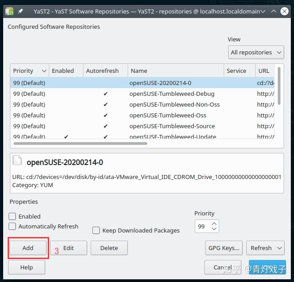Image resolution: width=294 pixels, height=282 pixels.
Task: Toggle the pin window icon
Action: [20, 11]
